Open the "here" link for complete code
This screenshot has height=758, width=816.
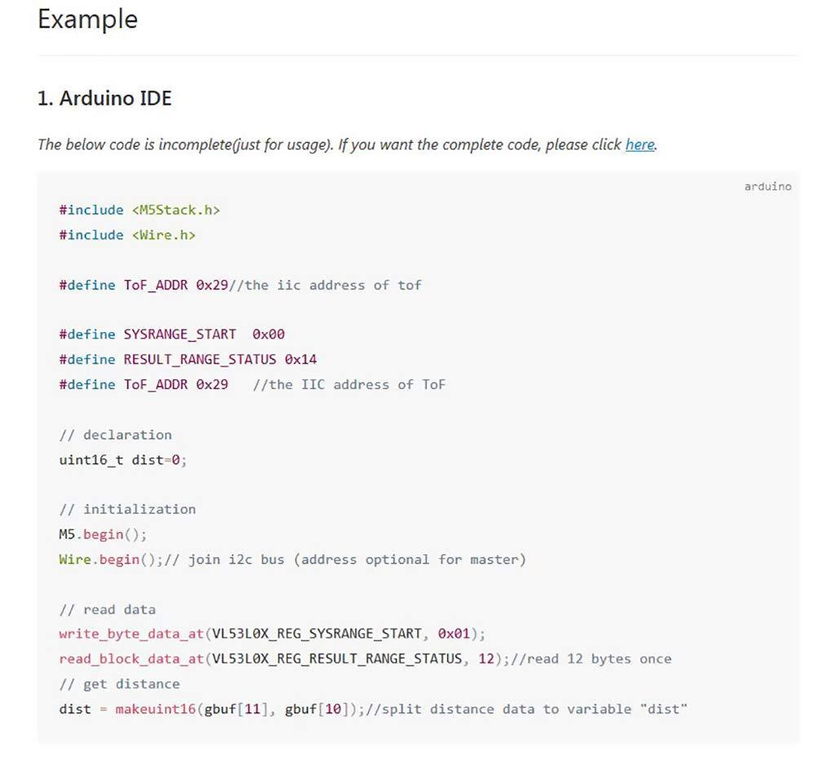coord(640,145)
